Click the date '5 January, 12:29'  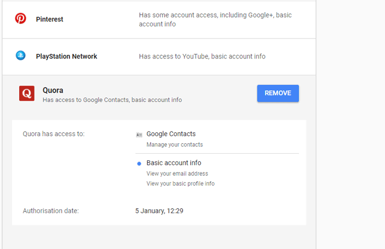[159, 211]
